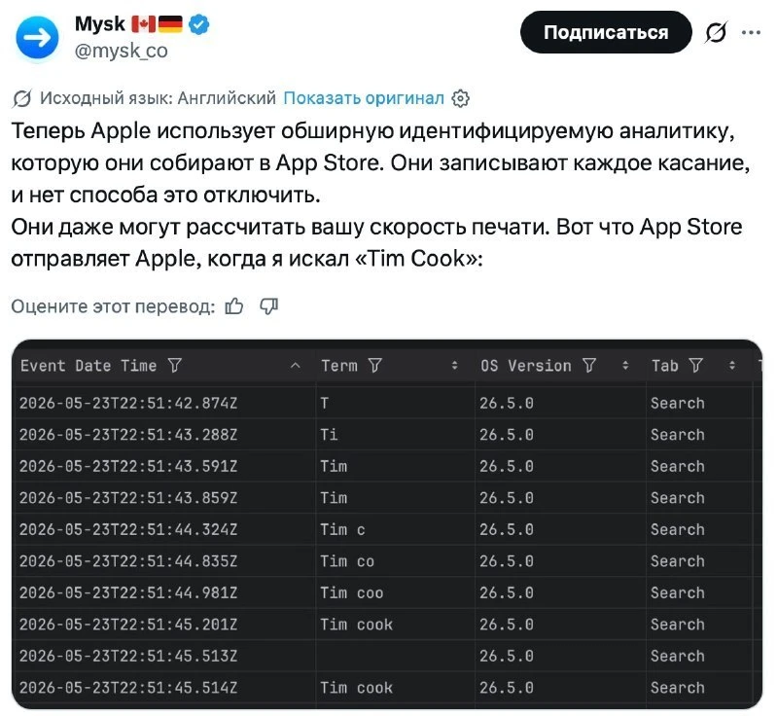Viewport: 778px width, 716px height.
Task: Collapse sort caret on Event Date Time
Action: 296,366
